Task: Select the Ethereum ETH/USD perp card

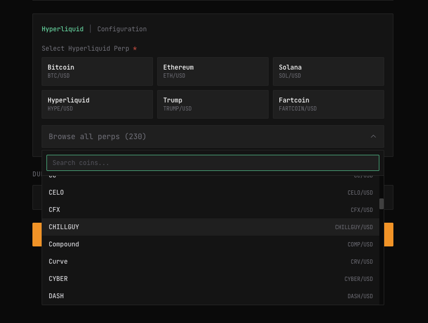Action: pyautogui.click(x=213, y=71)
